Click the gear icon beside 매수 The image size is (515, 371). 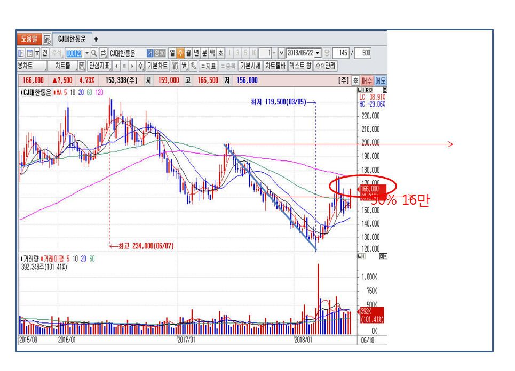click(x=355, y=80)
